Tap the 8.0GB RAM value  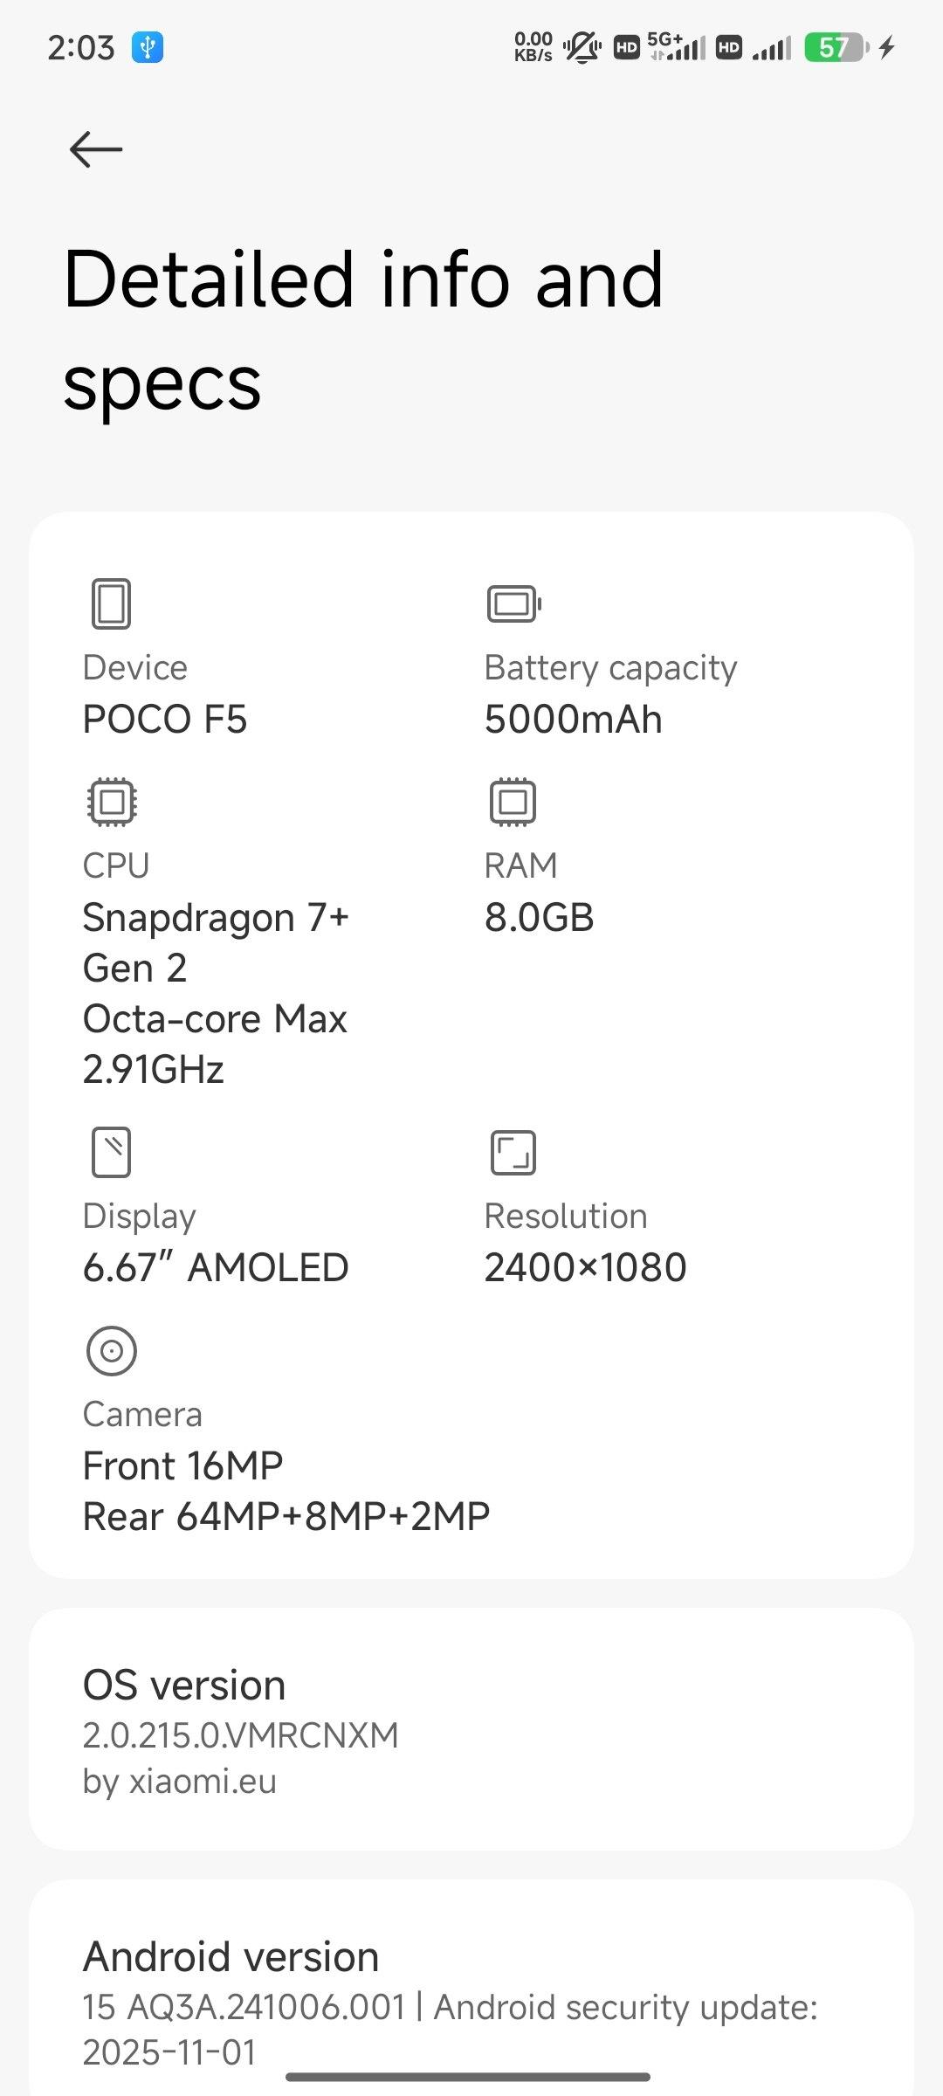539,918
